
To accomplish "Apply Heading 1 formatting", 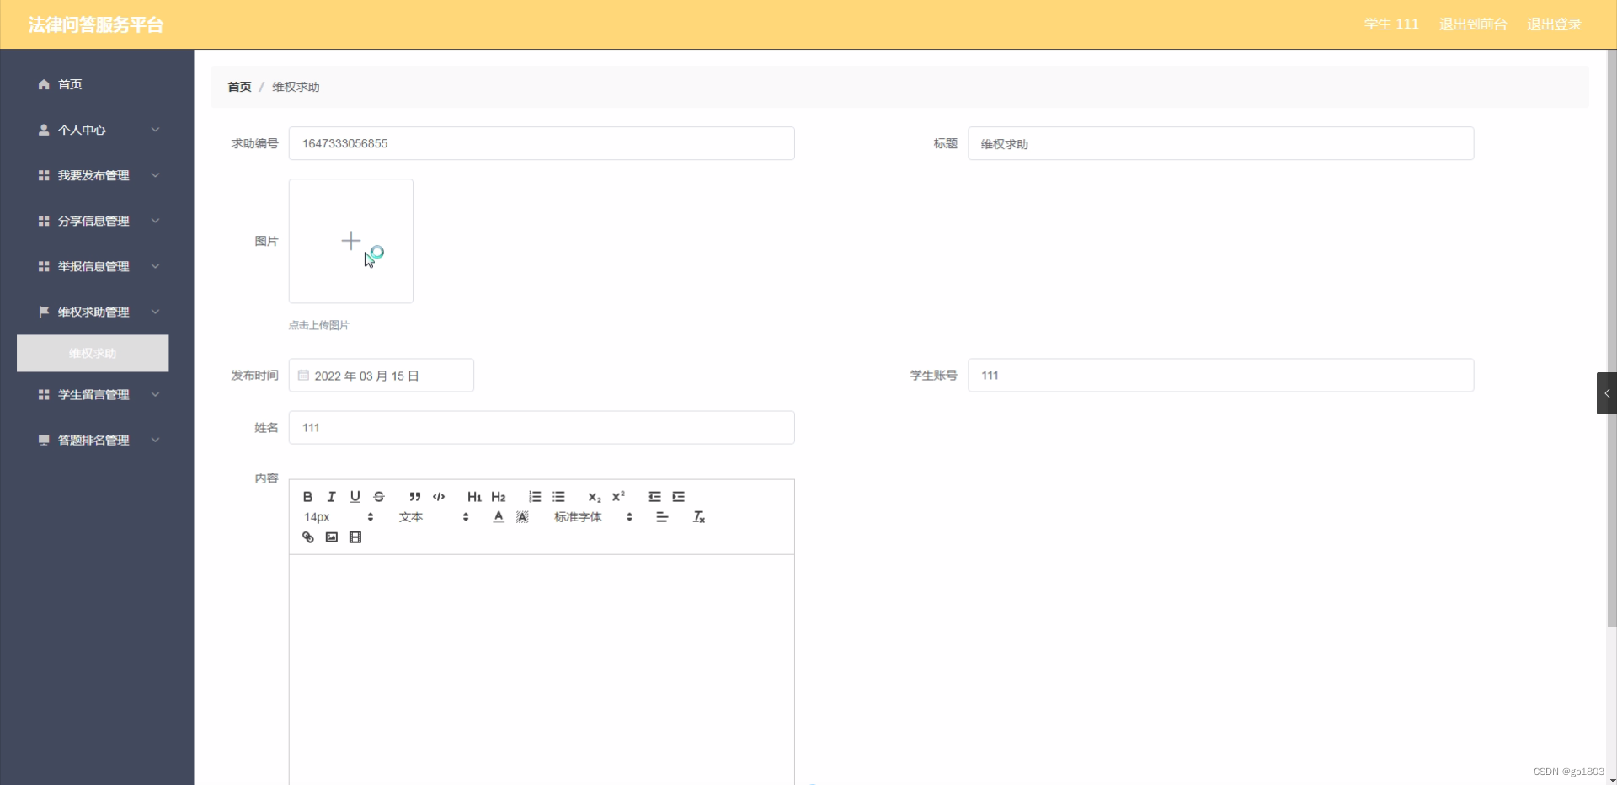I will point(474,496).
